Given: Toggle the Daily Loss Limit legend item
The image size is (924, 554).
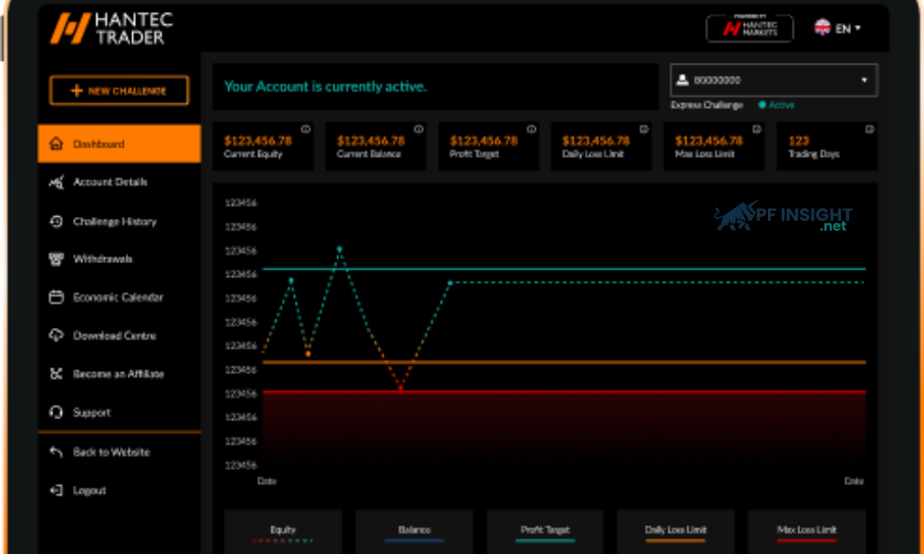Looking at the screenshot, I should pyautogui.click(x=675, y=532).
